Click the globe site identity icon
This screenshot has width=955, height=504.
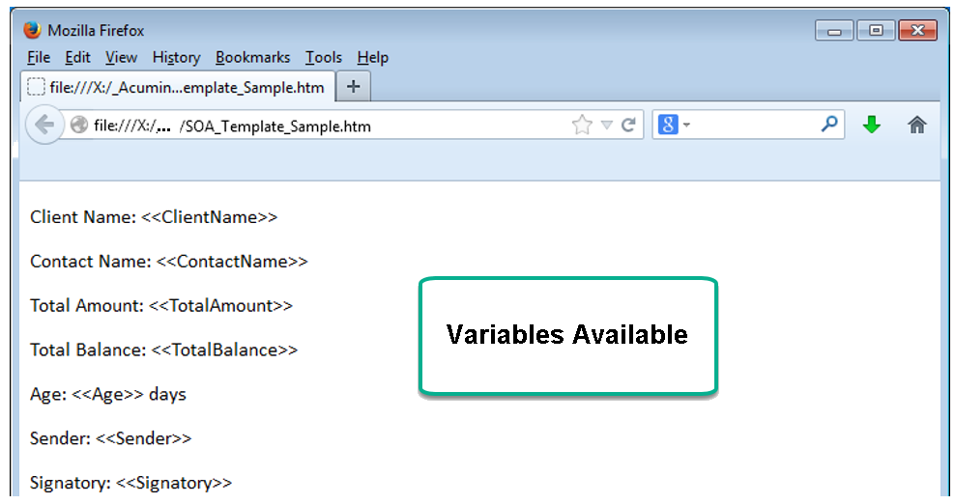click(x=79, y=125)
